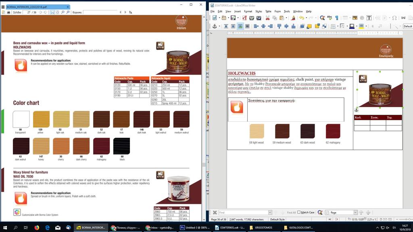Click the anchor icon in the image toolbar
413x232 pixels.
point(215,26)
